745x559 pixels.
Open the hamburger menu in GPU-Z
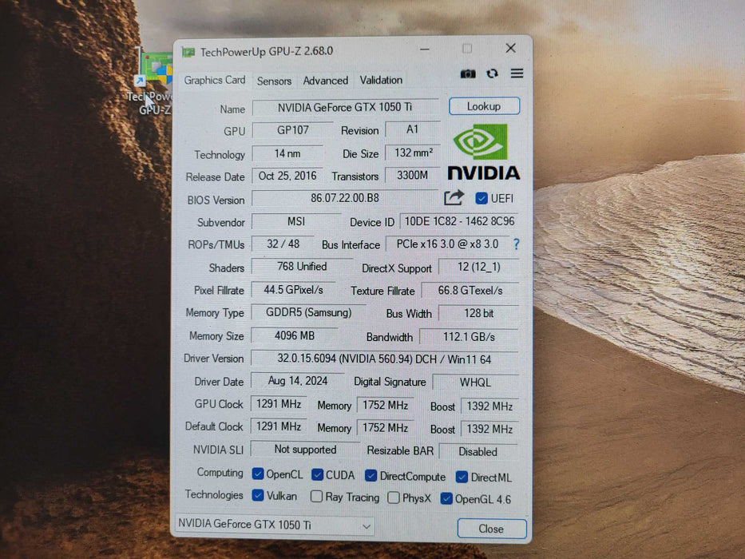517,73
